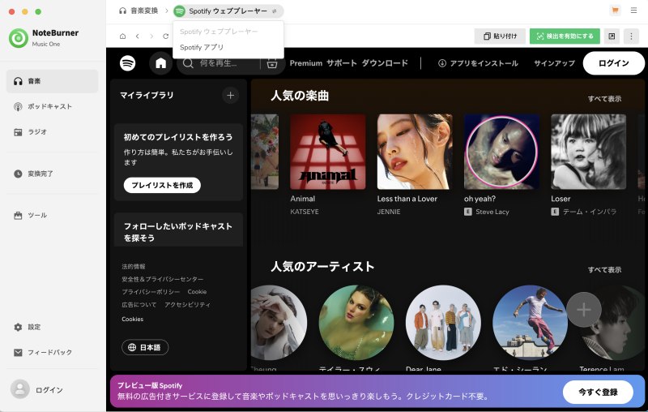The height and width of the screenshot is (412, 648).
Task: Open 安全性＆プライバシーセンター link
Action: pyautogui.click(x=163, y=279)
